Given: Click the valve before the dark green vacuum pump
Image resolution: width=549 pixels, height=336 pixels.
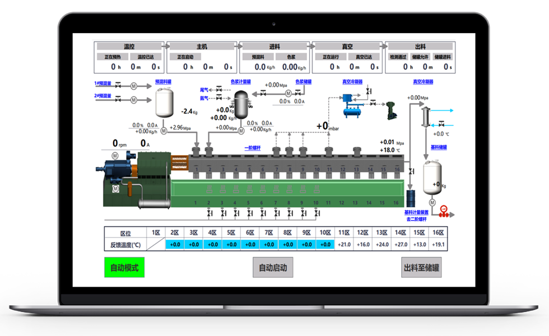Looking at the screenshot, I should point(373,103).
